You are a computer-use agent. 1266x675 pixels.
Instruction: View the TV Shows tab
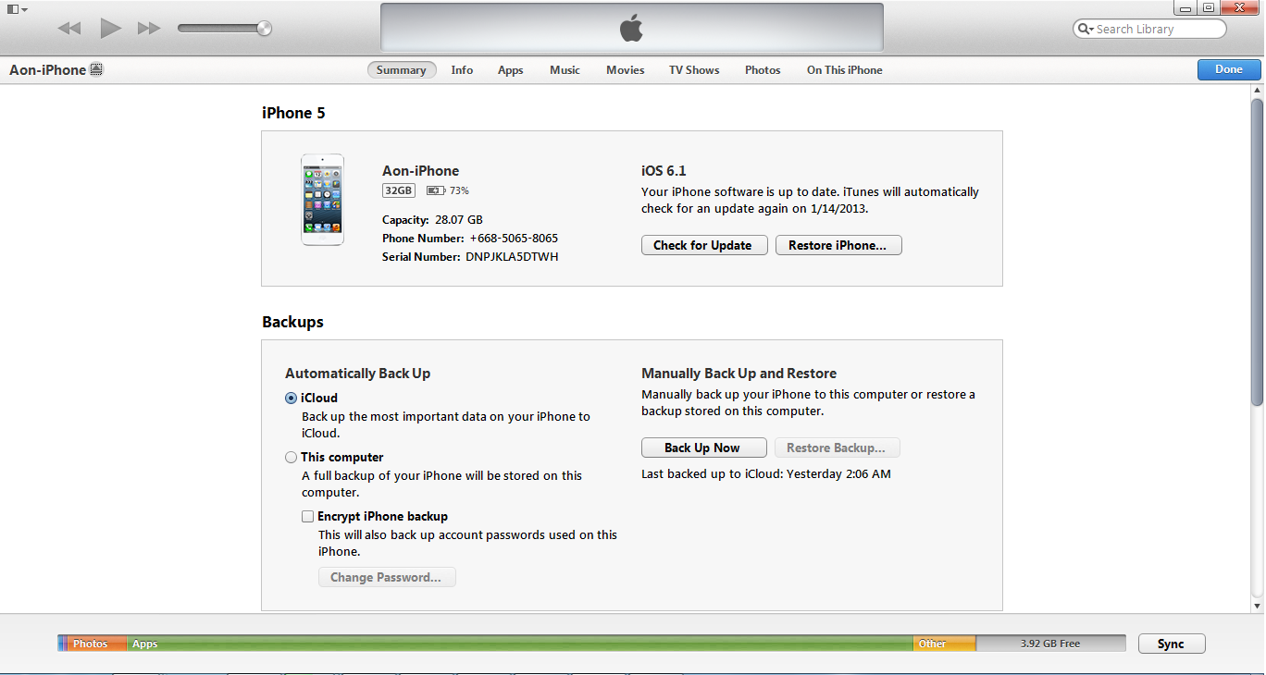point(694,70)
